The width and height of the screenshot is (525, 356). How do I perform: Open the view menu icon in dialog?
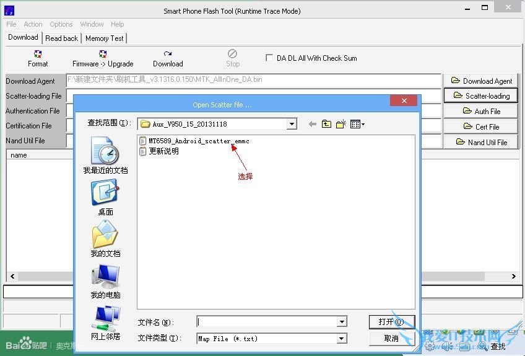[357, 124]
